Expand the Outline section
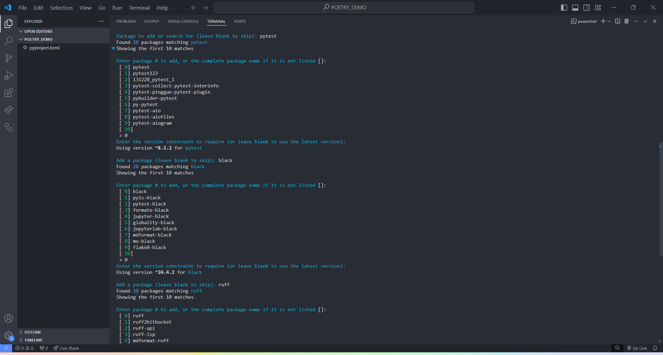 (x=64, y=332)
